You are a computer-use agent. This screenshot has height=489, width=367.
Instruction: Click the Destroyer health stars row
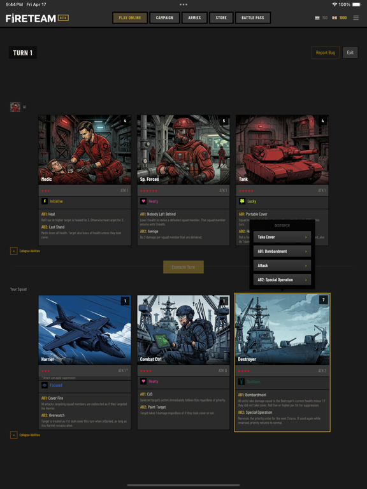pos(244,371)
